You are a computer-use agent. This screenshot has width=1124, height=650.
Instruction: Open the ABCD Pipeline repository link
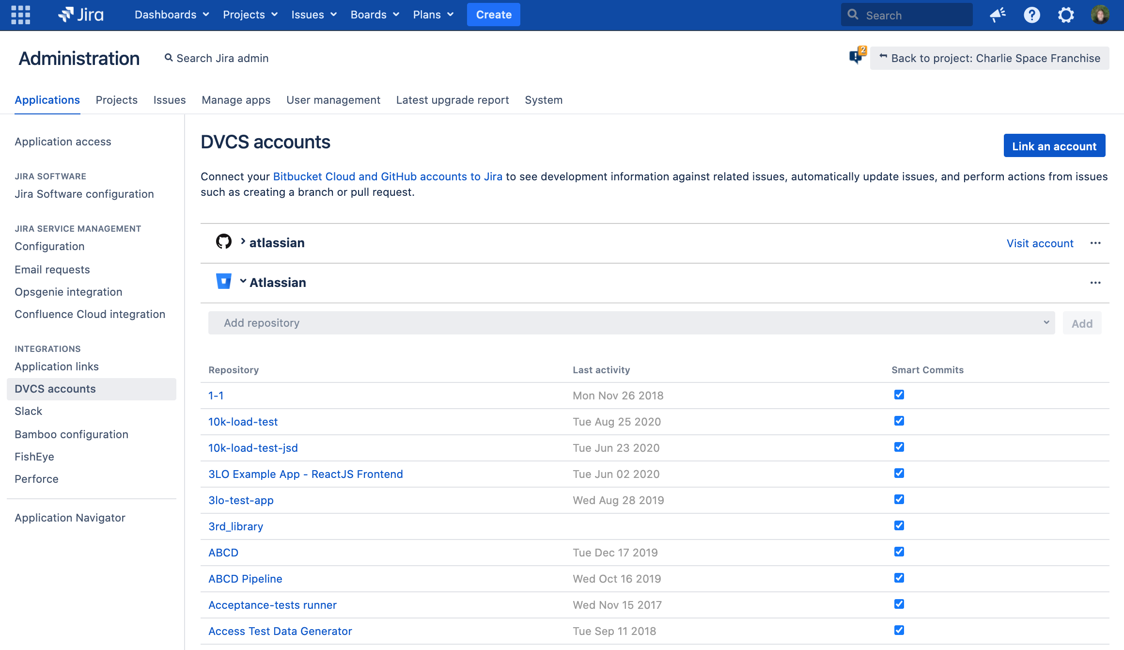pyautogui.click(x=245, y=579)
